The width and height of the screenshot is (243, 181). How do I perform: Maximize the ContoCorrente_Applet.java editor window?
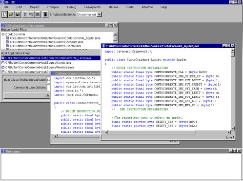pyautogui.click(x=228, y=46)
